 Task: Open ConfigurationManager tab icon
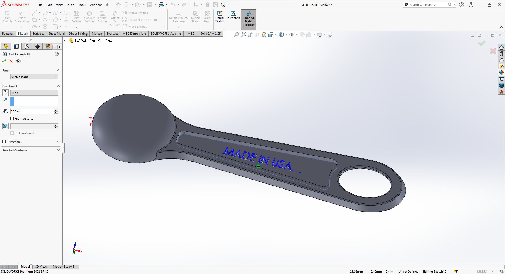point(27,46)
